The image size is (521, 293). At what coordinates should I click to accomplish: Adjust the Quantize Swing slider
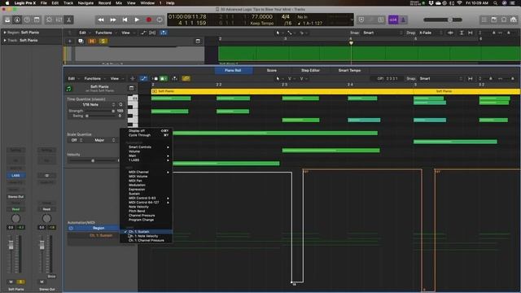[x=101, y=116]
